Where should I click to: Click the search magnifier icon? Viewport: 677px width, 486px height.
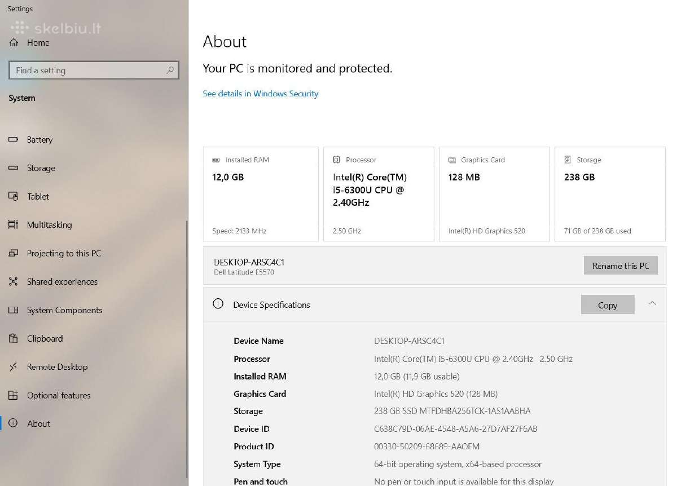click(x=170, y=70)
